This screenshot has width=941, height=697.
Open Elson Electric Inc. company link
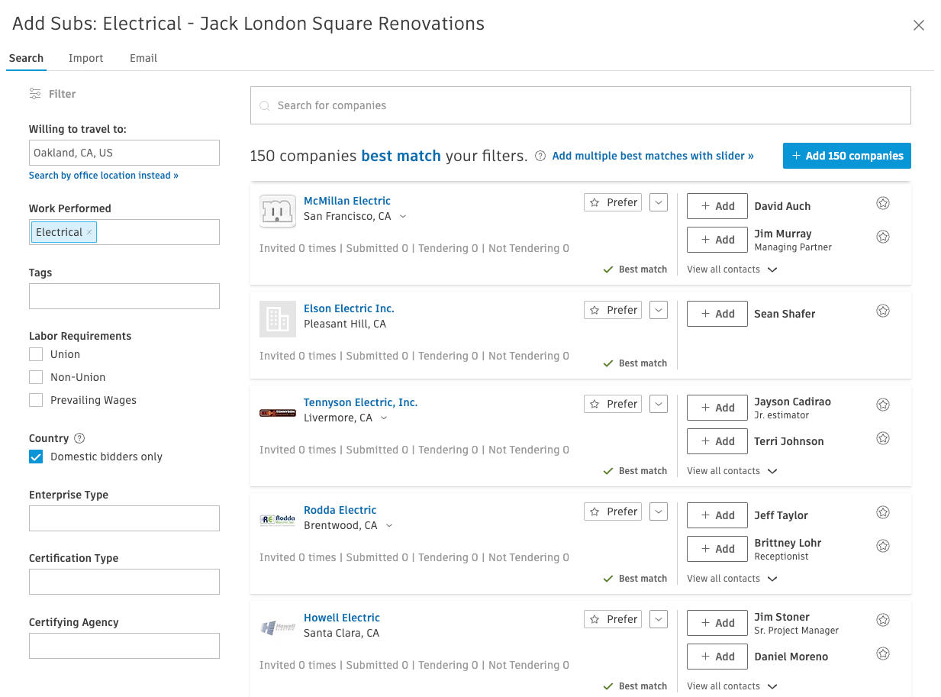(x=349, y=308)
